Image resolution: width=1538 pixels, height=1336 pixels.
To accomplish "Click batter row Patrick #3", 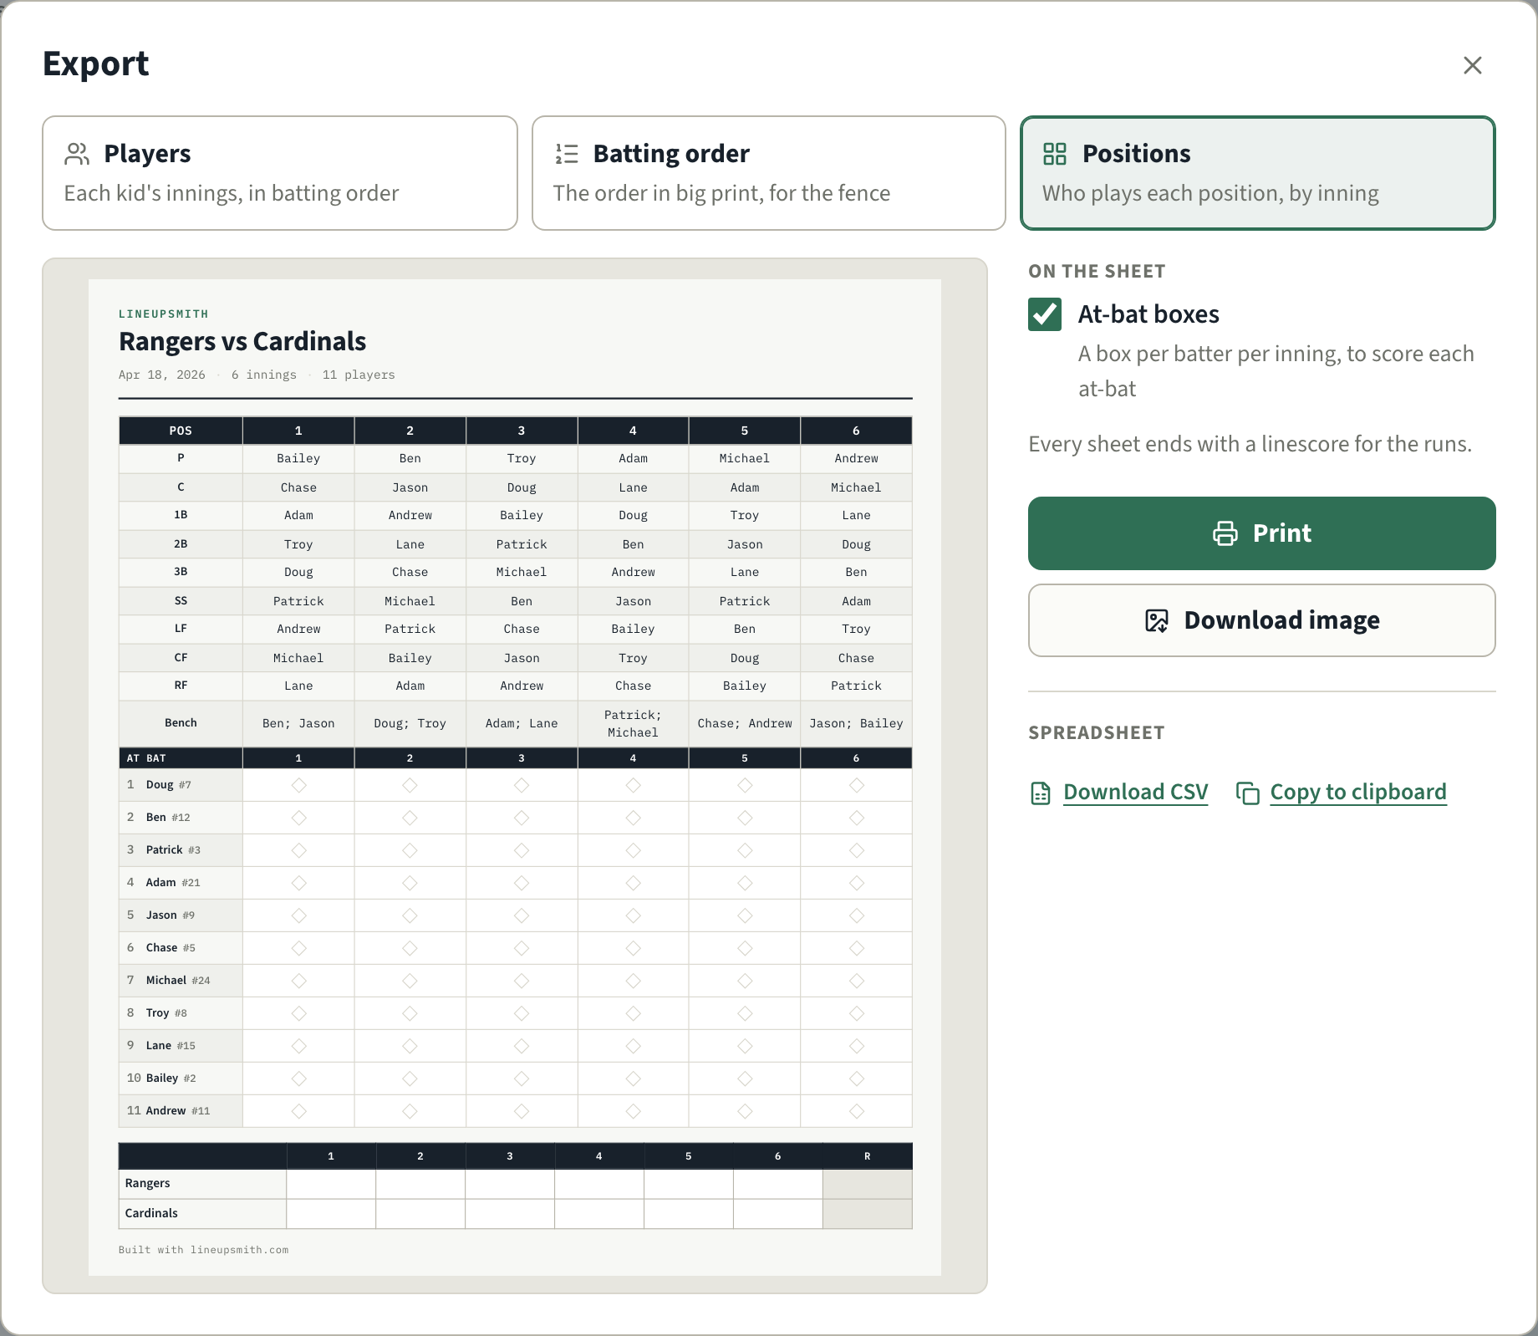I will point(181,850).
